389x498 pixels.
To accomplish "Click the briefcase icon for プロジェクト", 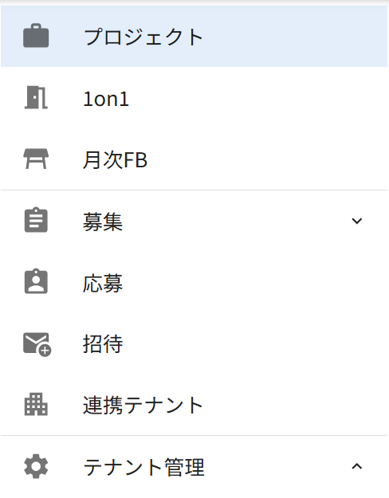I will point(36,36).
